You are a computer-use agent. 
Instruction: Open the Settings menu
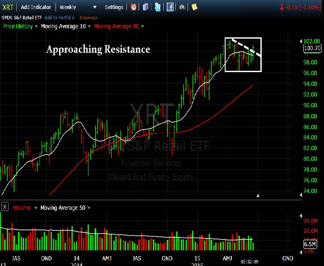(114, 7)
